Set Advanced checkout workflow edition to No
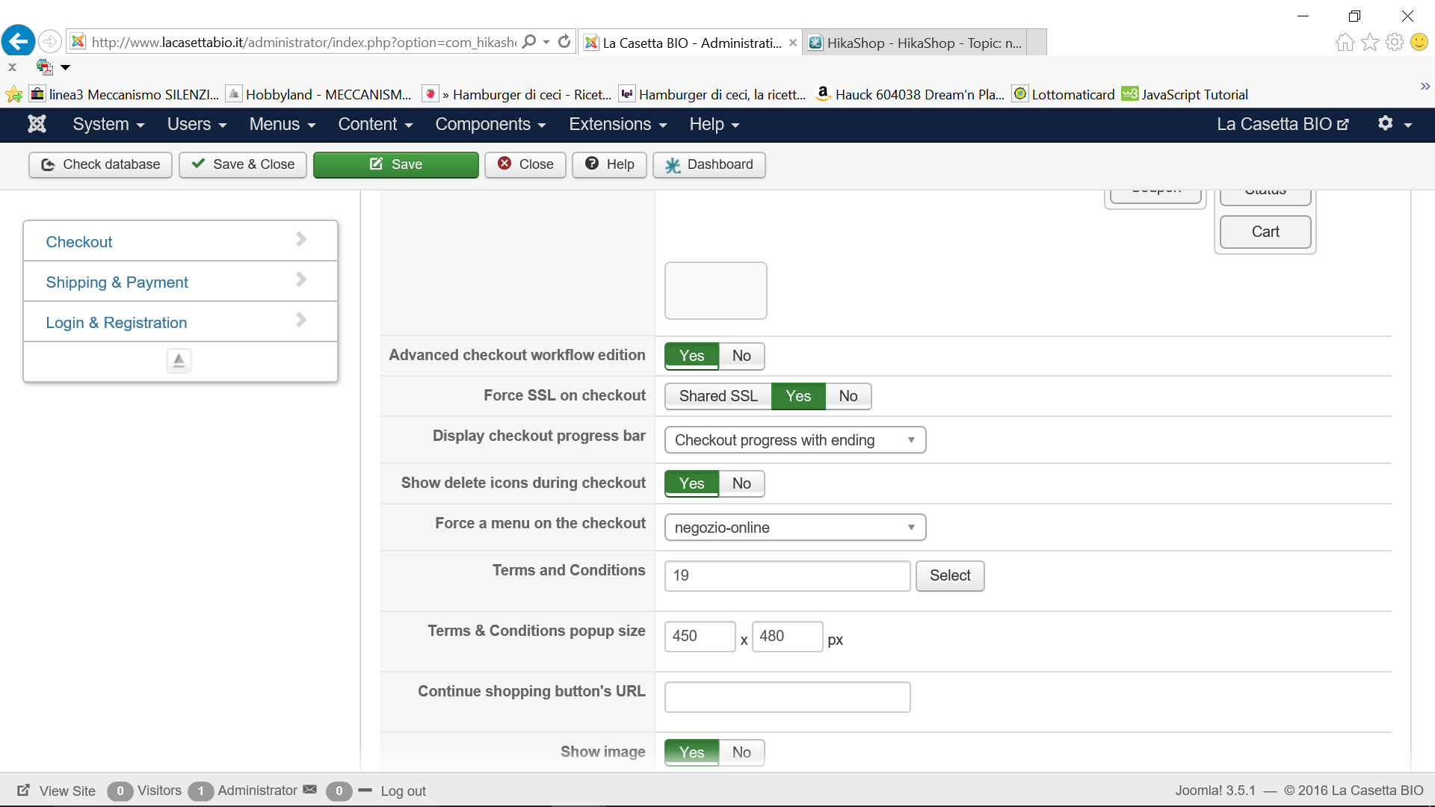Image resolution: width=1435 pixels, height=807 pixels. [x=741, y=356]
